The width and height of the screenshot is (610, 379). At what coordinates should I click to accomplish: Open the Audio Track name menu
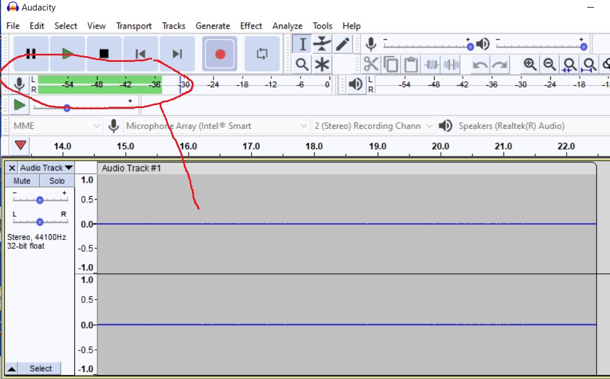pyautogui.click(x=46, y=168)
